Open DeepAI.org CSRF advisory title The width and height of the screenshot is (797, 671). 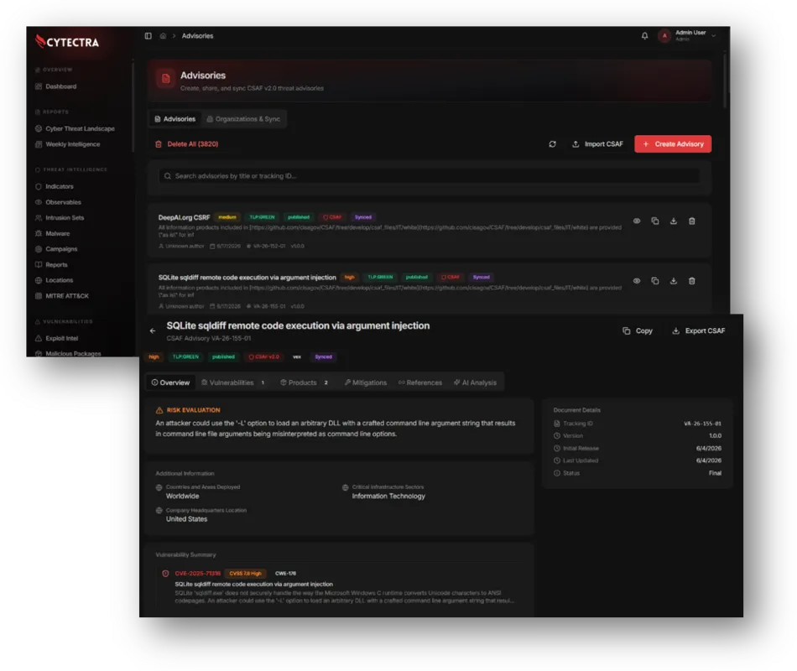tap(184, 217)
